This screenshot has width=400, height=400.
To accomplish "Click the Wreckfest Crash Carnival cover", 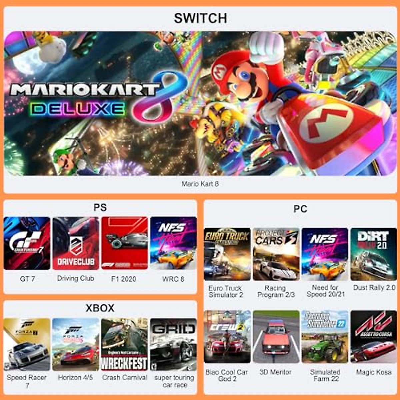I will pos(125,344).
